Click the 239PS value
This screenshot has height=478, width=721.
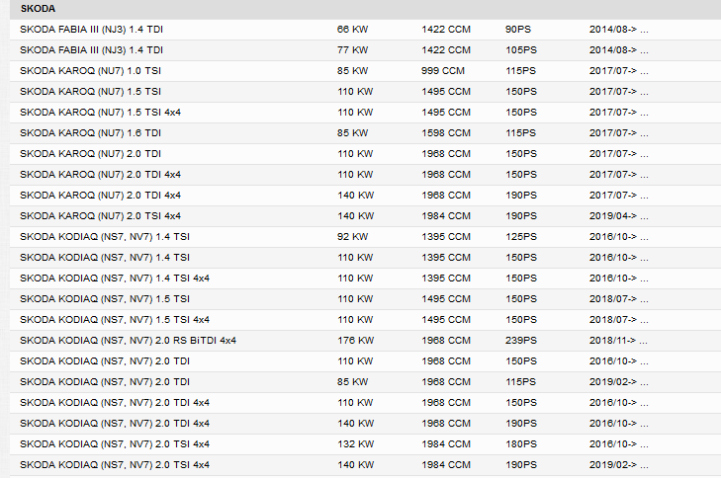click(521, 341)
